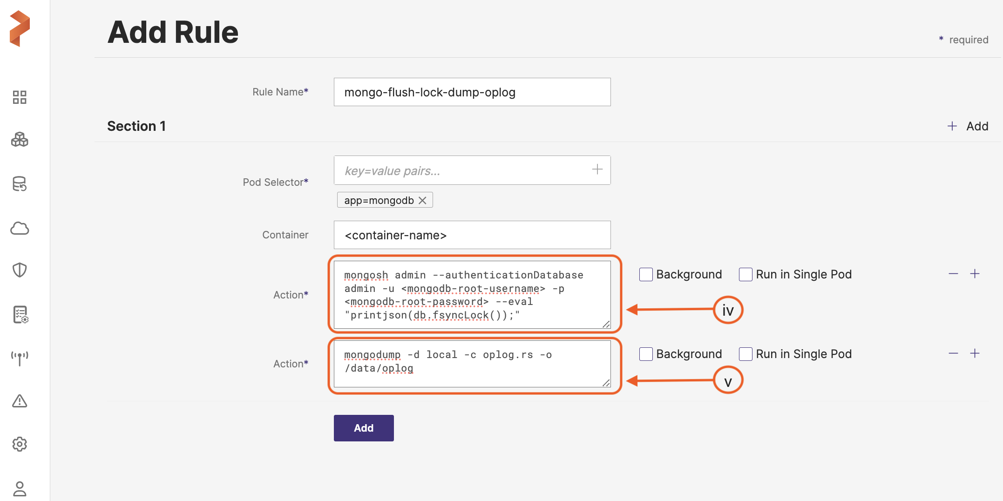The height and width of the screenshot is (501, 1003).
Task: Open the settings gear icon
Action: pos(20,444)
